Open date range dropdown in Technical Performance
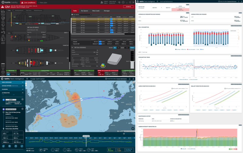Image resolution: width=243 pixels, height=153 pixels. [161, 8]
